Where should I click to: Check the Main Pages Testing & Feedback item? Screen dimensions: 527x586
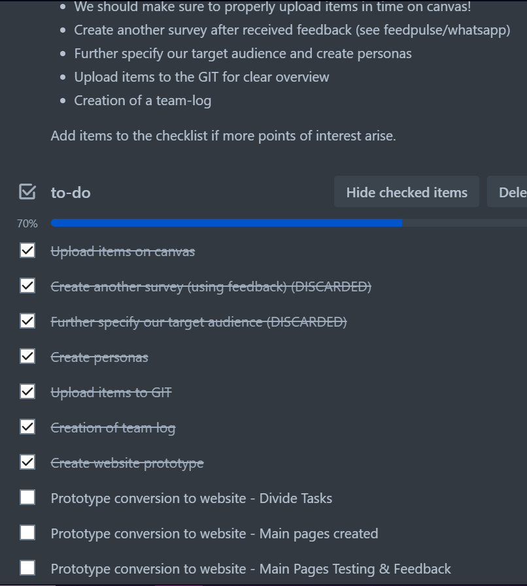pyautogui.click(x=27, y=568)
